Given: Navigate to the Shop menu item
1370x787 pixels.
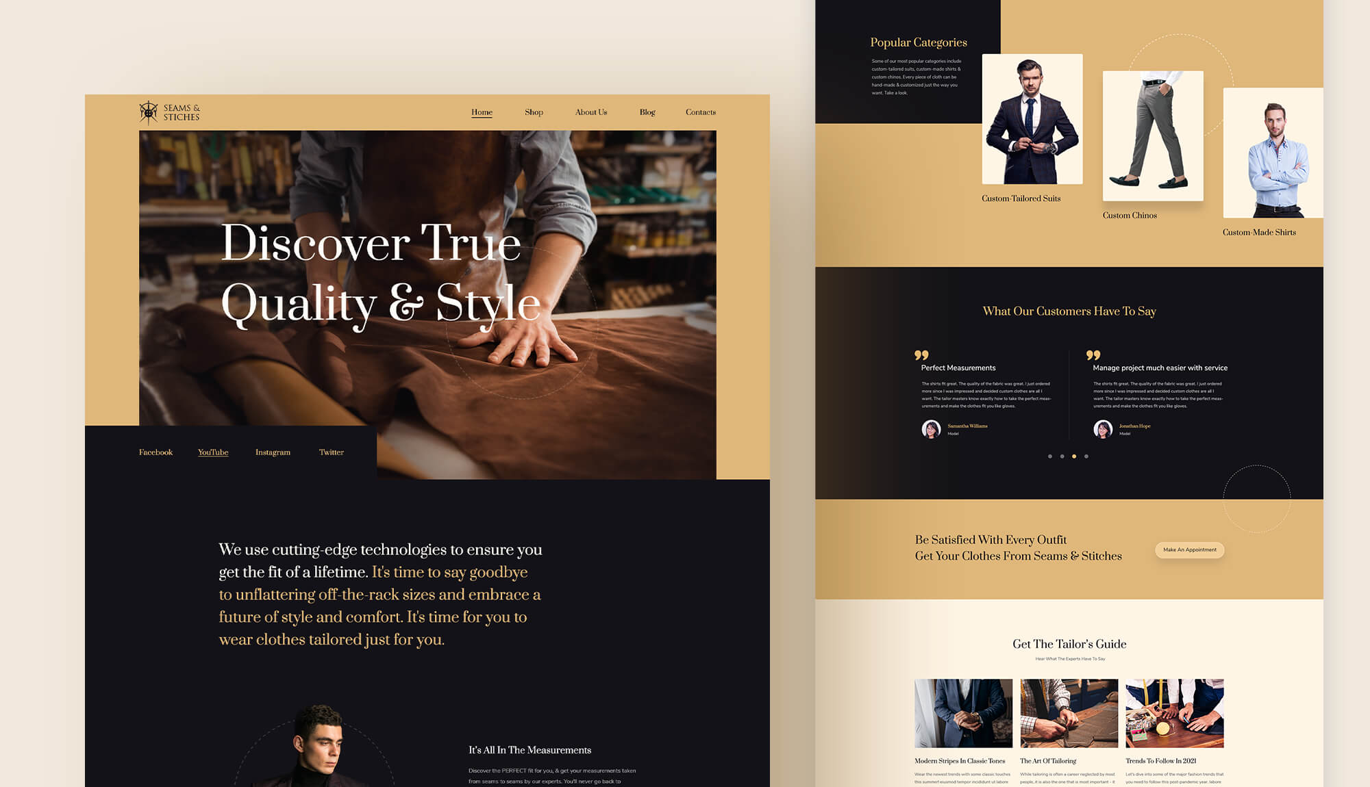Looking at the screenshot, I should (532, 112).
